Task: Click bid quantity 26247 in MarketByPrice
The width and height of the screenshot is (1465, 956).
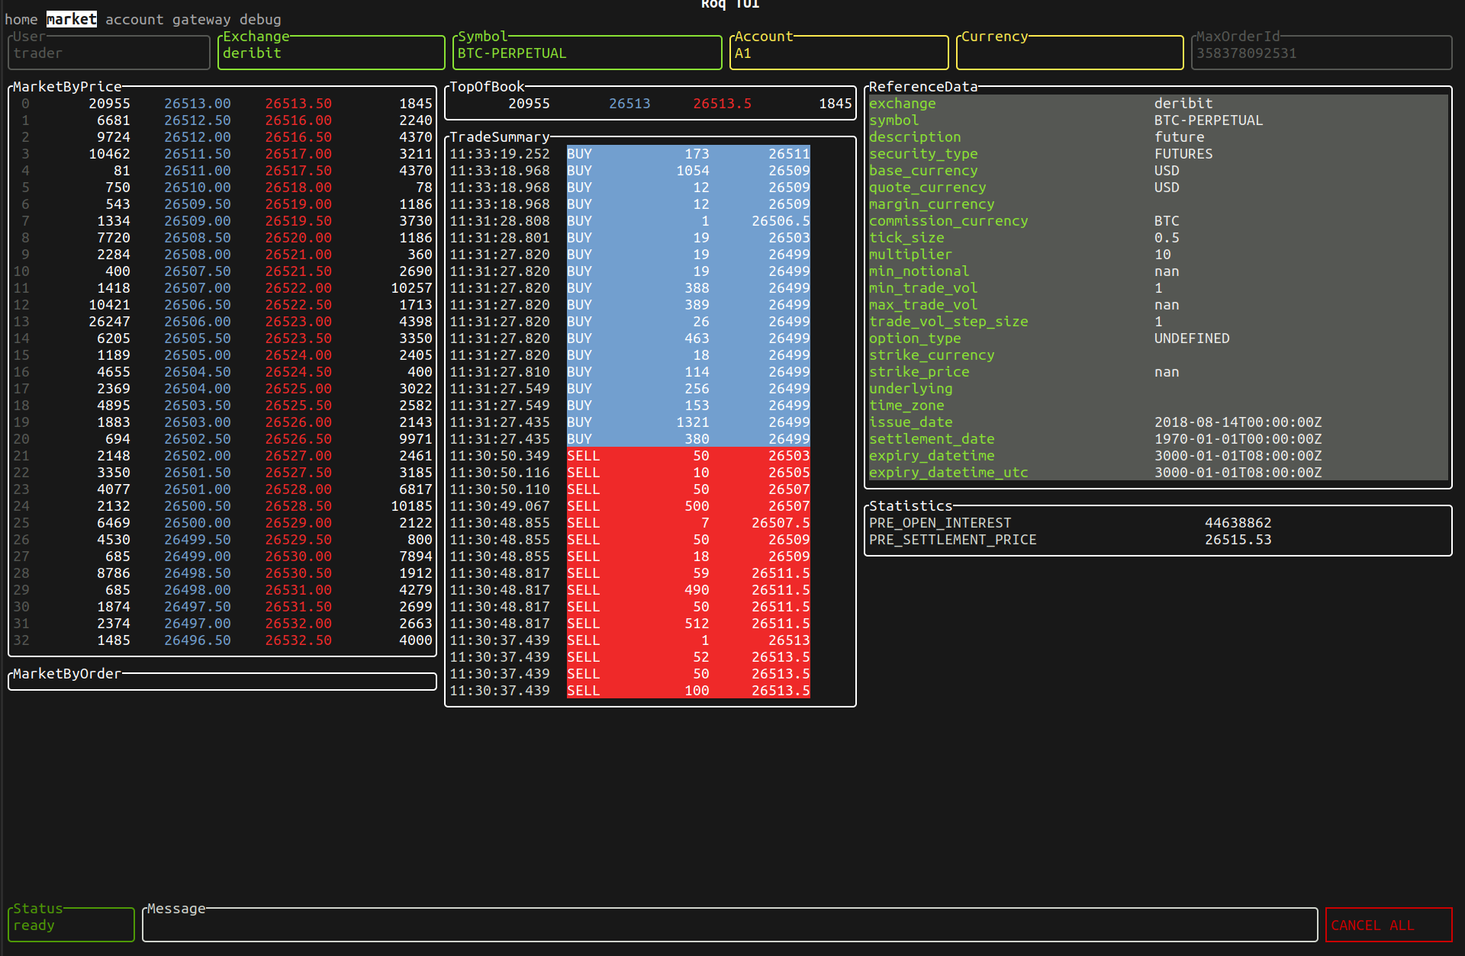Action: tap(109, 321)
